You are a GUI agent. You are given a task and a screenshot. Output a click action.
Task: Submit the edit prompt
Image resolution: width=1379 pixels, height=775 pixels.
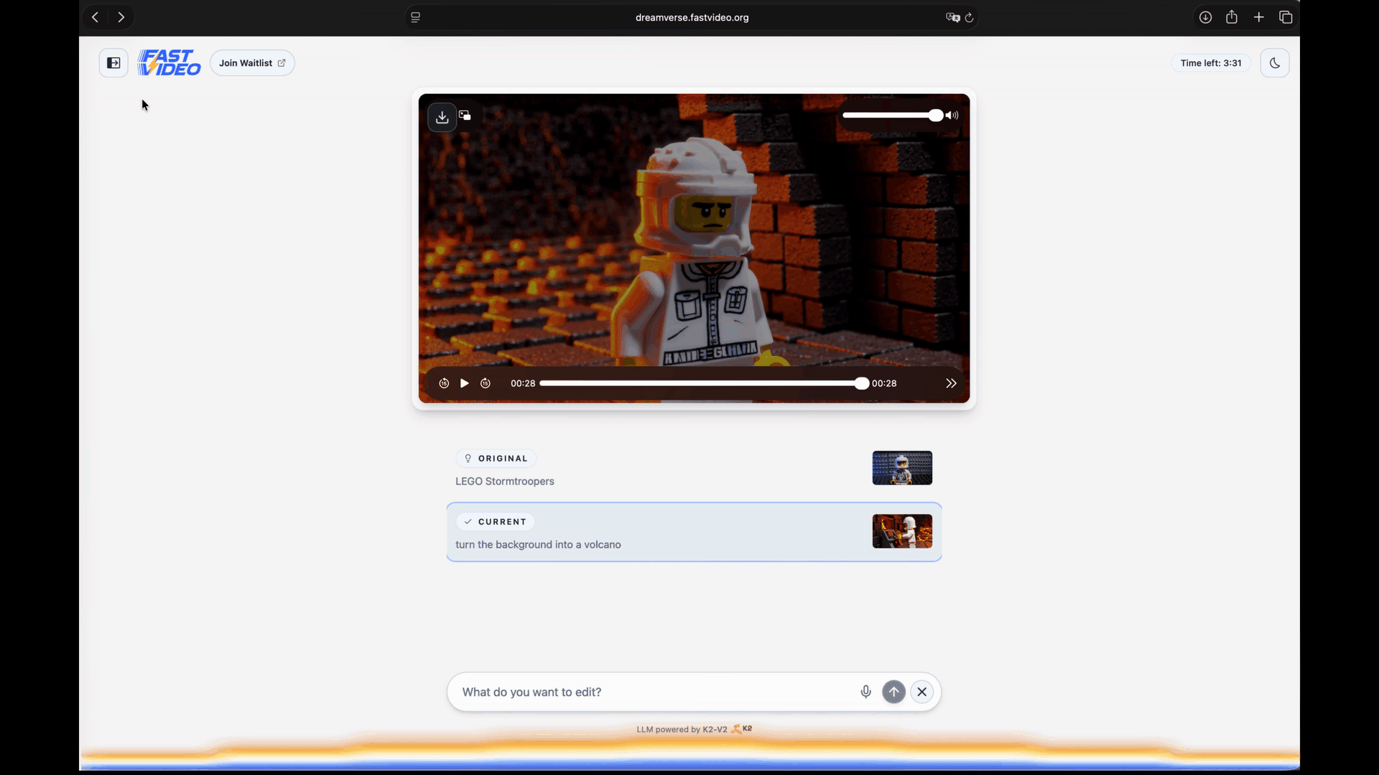pos(894,692)
